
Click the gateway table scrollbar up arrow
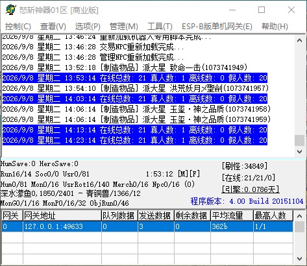coord(299,216)
